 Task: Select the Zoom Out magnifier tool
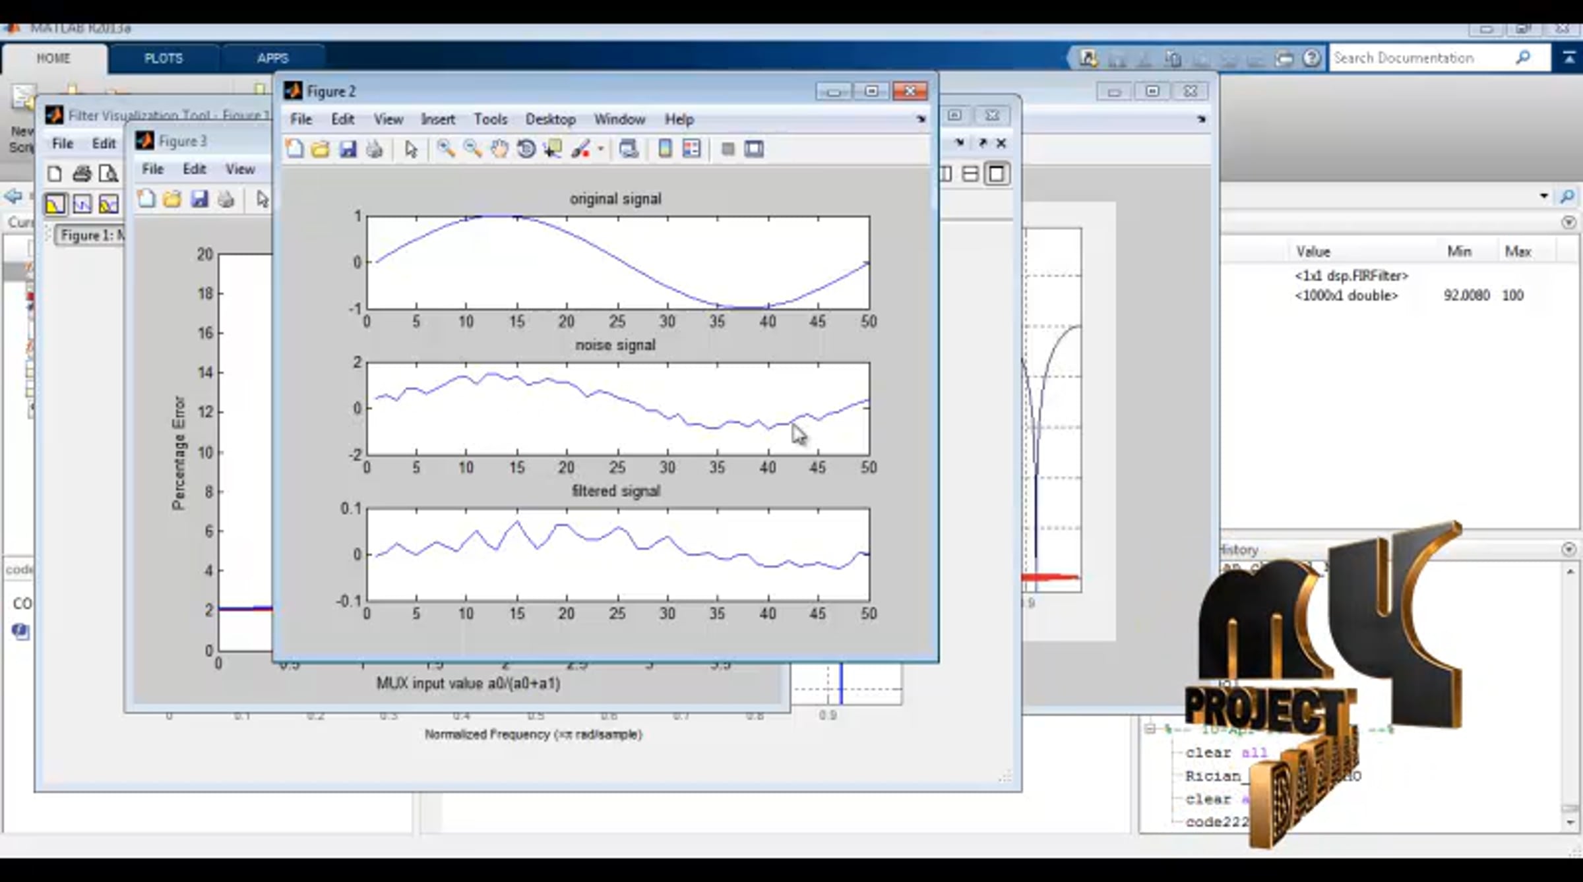(x=472, y=149)
